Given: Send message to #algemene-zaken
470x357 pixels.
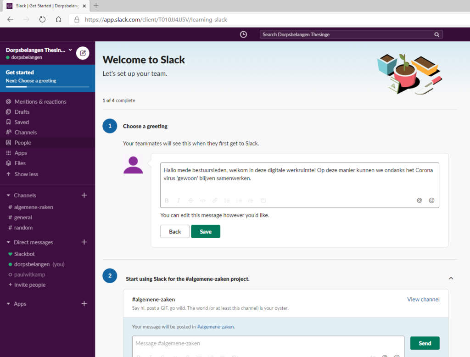Looking at the screenshot, I should click(x=425, y=343).
